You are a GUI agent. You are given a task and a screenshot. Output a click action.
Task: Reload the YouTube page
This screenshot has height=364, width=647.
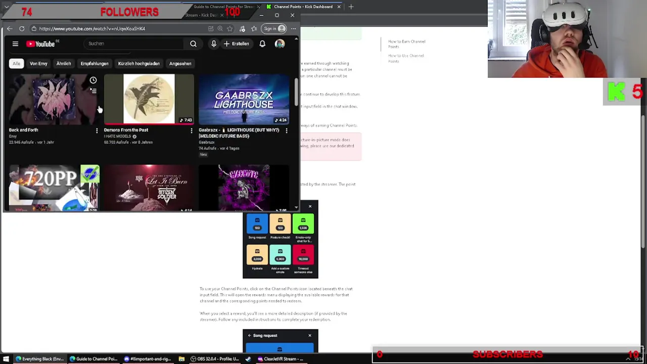pos(22,29)
